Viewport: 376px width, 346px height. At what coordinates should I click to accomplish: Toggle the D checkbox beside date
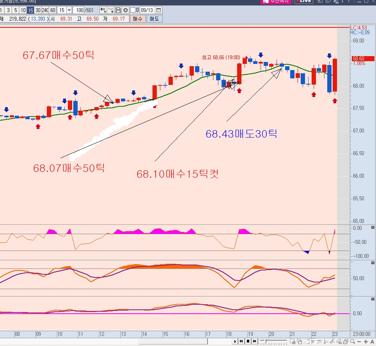point(133,10)
